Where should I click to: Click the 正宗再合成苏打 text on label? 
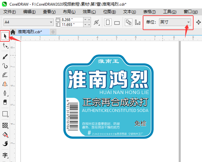pos(115,102)
